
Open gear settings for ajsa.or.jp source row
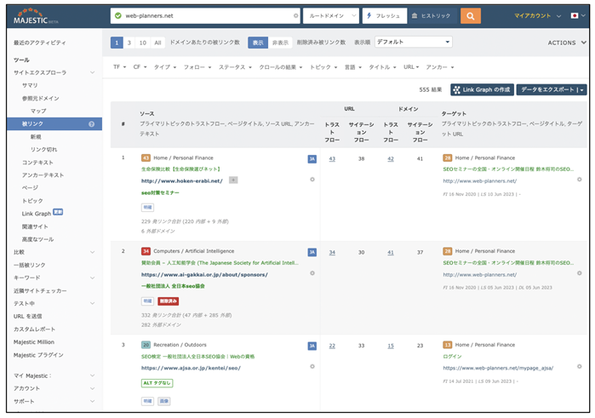[x=312, y=367]
